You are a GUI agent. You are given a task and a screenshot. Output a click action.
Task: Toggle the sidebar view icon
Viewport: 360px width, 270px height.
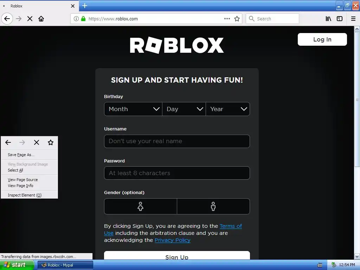[340, 19]
